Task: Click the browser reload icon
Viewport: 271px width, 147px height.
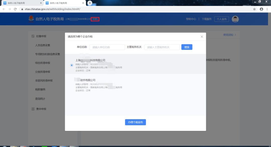Action: tap(15, 9)
